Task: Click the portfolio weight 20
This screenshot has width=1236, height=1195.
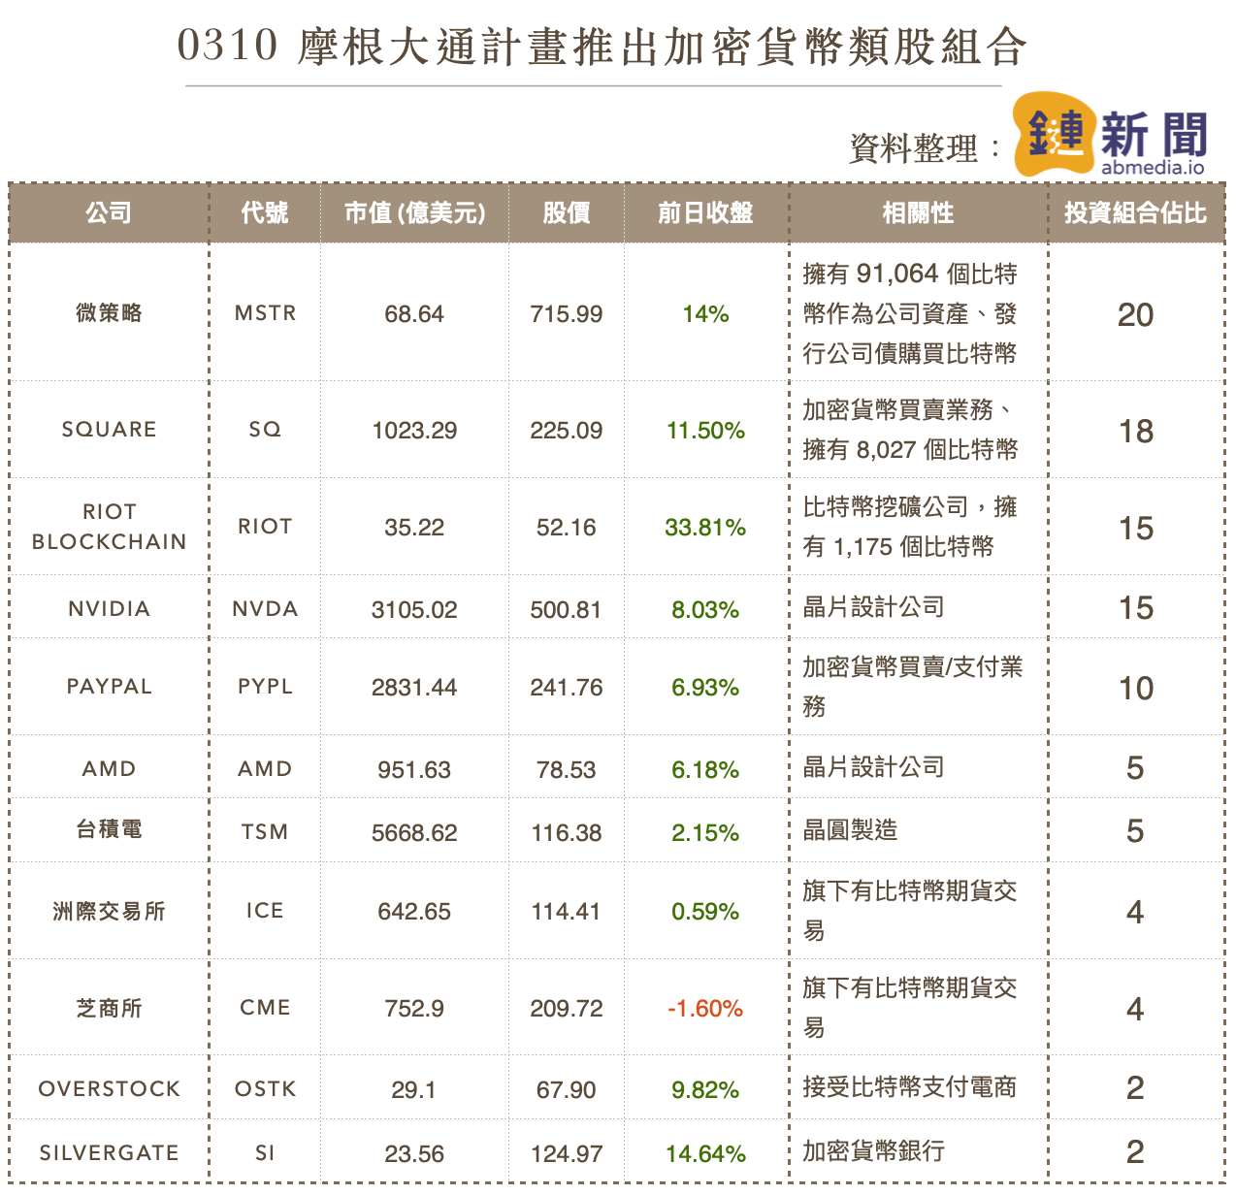Action: (x=1136, y=315)
